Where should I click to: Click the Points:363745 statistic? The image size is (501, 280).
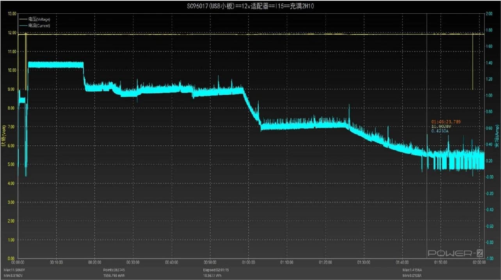(114, 270)
